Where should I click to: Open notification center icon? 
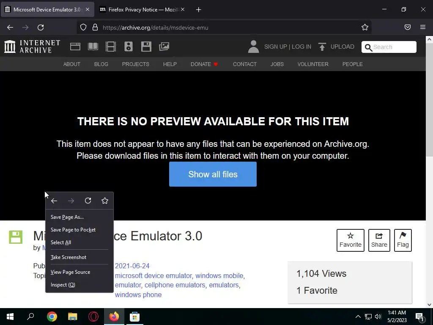click(419, 317)
